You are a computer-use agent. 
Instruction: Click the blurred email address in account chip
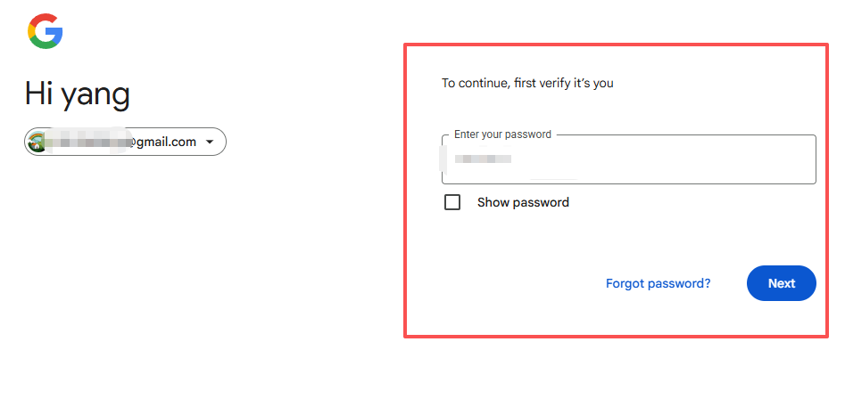(x=85, y=142)
